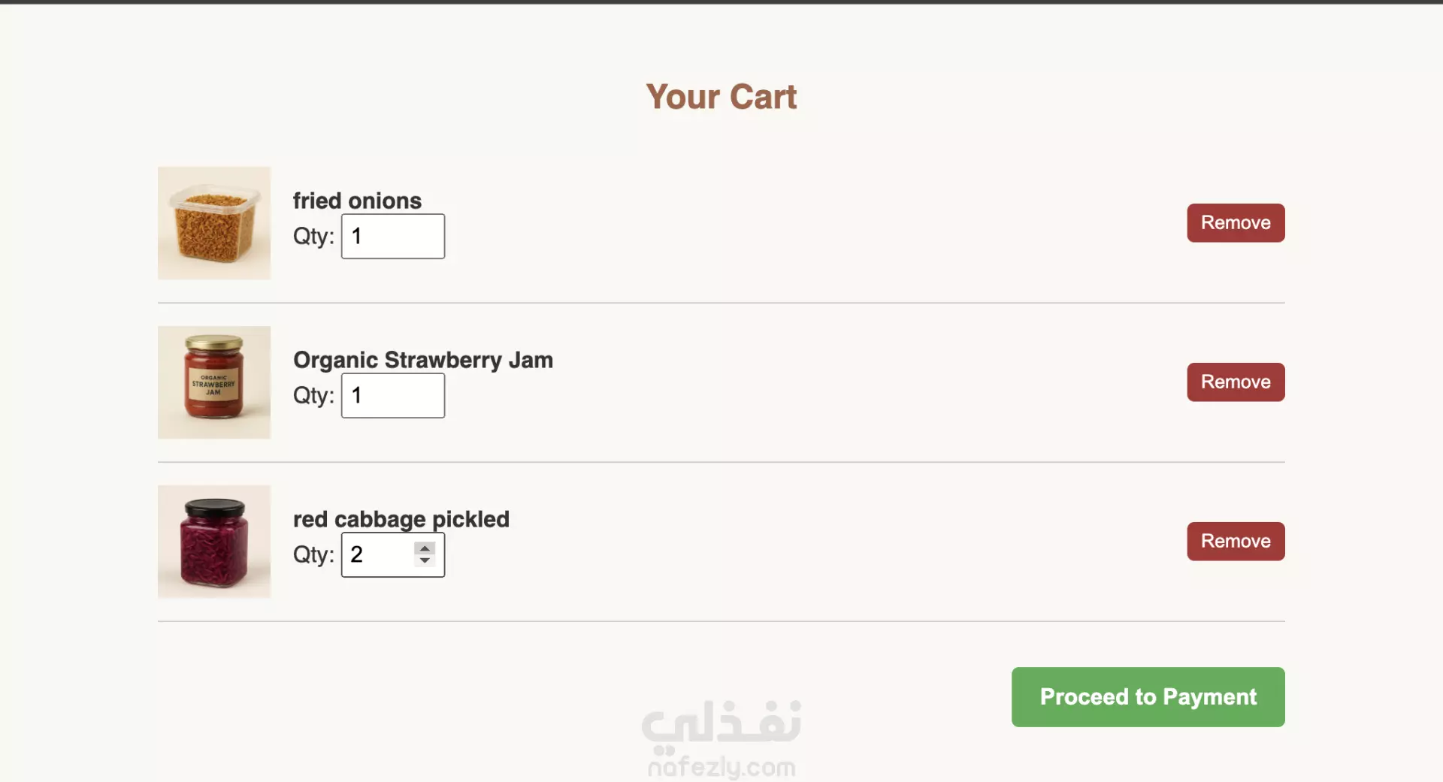Click the red cabbage pickled name

(401, 519)
